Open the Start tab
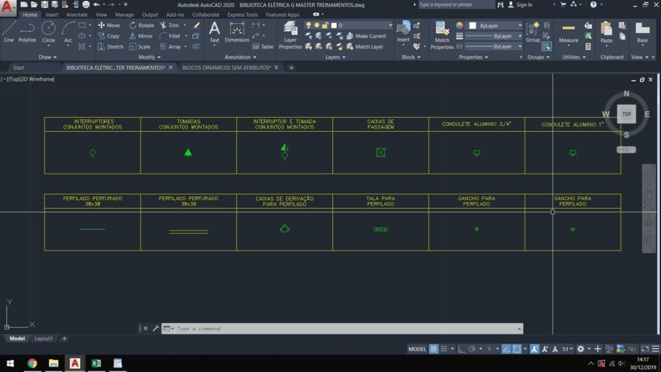This screenshot has width=661, height=372. click(19, 67)
